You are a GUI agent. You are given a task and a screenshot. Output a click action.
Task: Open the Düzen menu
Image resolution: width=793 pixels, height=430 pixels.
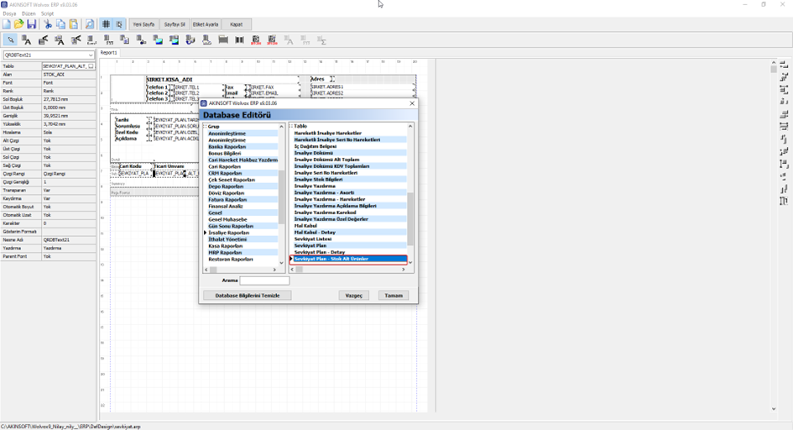pyautogui.click(x=29, y=13)
